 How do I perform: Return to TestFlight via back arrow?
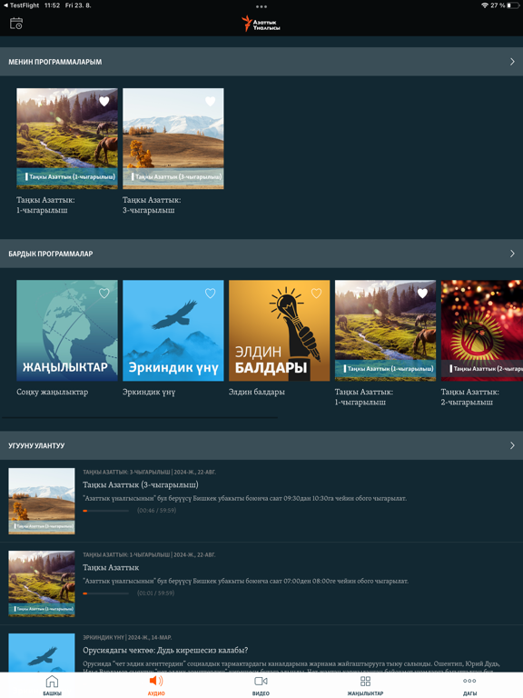(x=21, y=5)
